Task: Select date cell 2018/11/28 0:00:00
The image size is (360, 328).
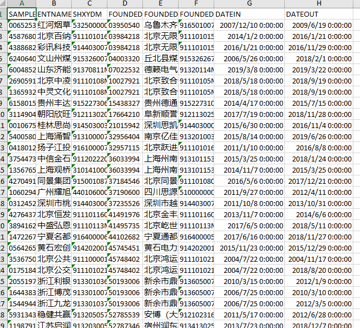Action: (319, 114)
